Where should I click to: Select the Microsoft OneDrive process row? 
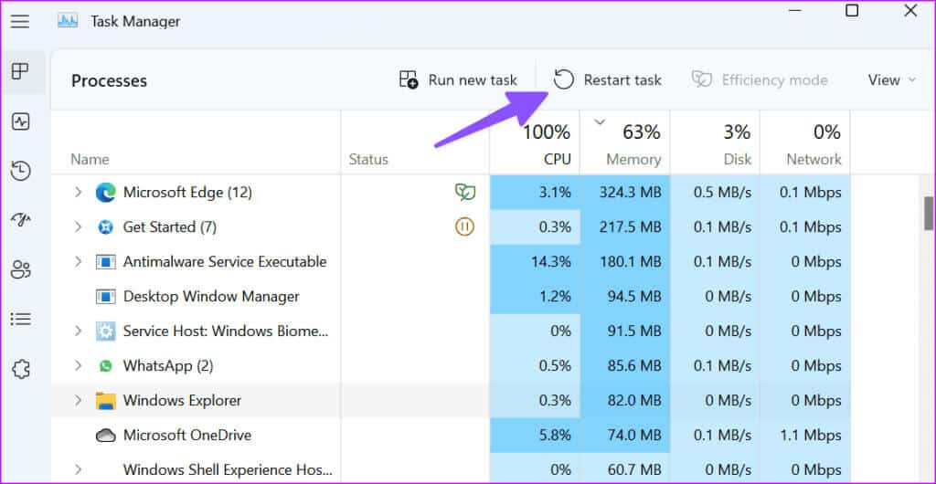pyautogui.click(x=186, y=436)
